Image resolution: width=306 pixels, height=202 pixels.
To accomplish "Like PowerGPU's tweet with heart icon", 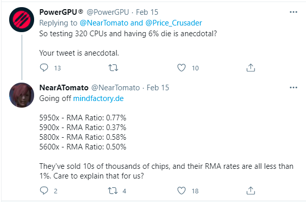I will click(181, 68).
